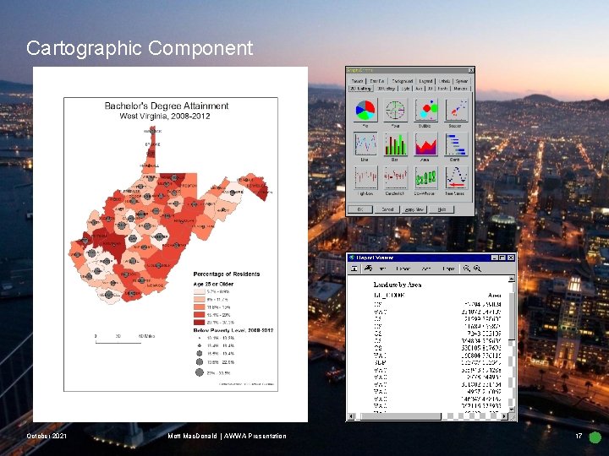Click the 'Area' column header in report
Viewport: 609px width, 456px height.
(x=495, y=295)
